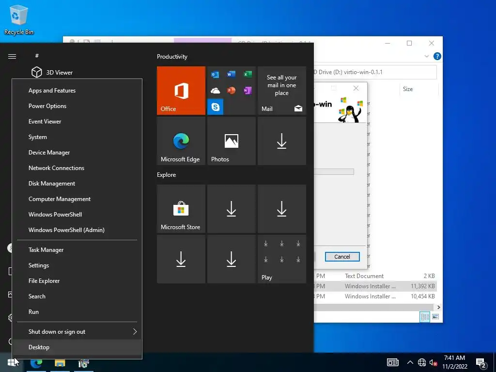Screen dimensions: 496x372
Task: Click the Size column header
Action: click(x=418, y=89)
